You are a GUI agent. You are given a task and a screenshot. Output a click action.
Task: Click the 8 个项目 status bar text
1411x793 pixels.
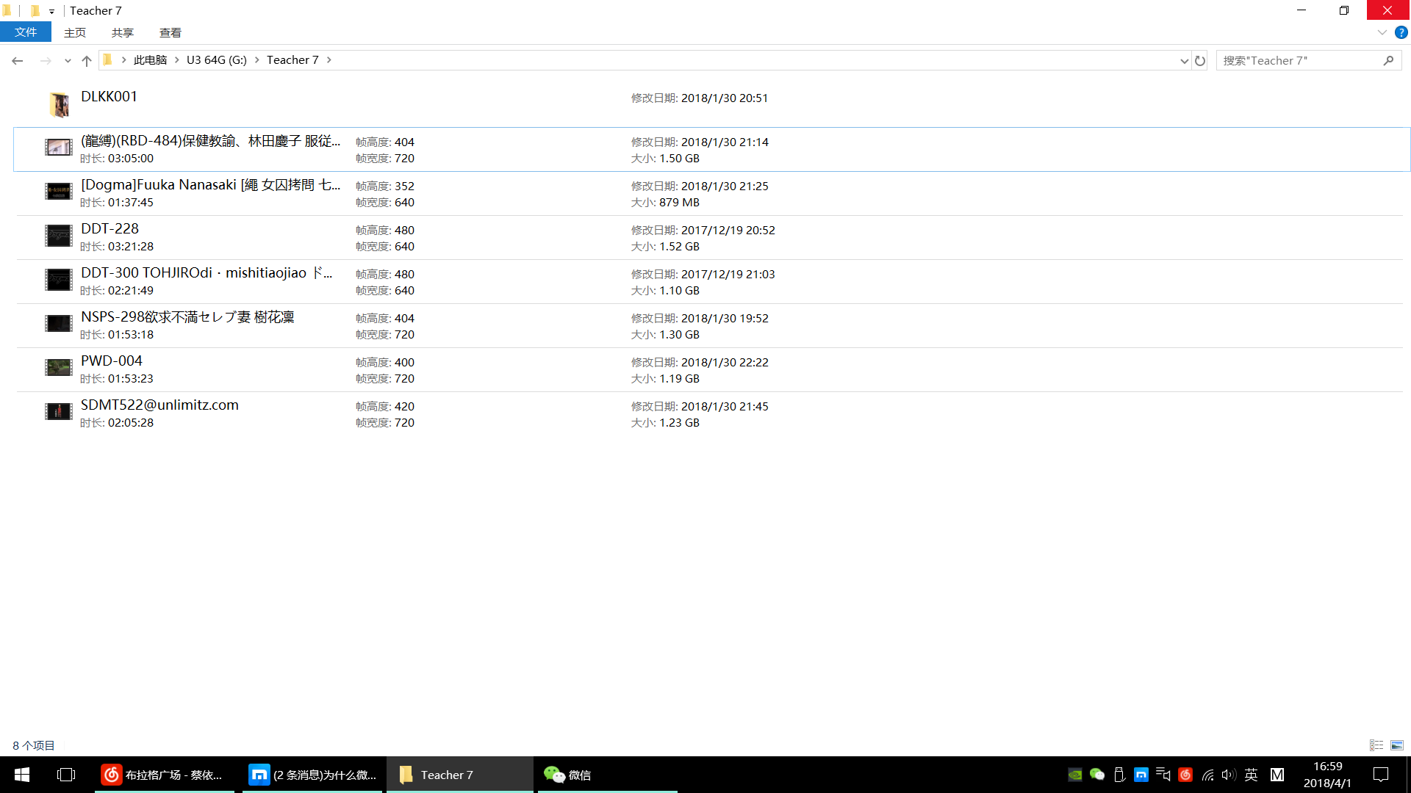point(34,745)
